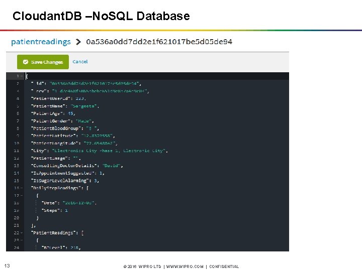Click the "PatientBloodGroup" key
362x271 pixels.
point(56,128)
